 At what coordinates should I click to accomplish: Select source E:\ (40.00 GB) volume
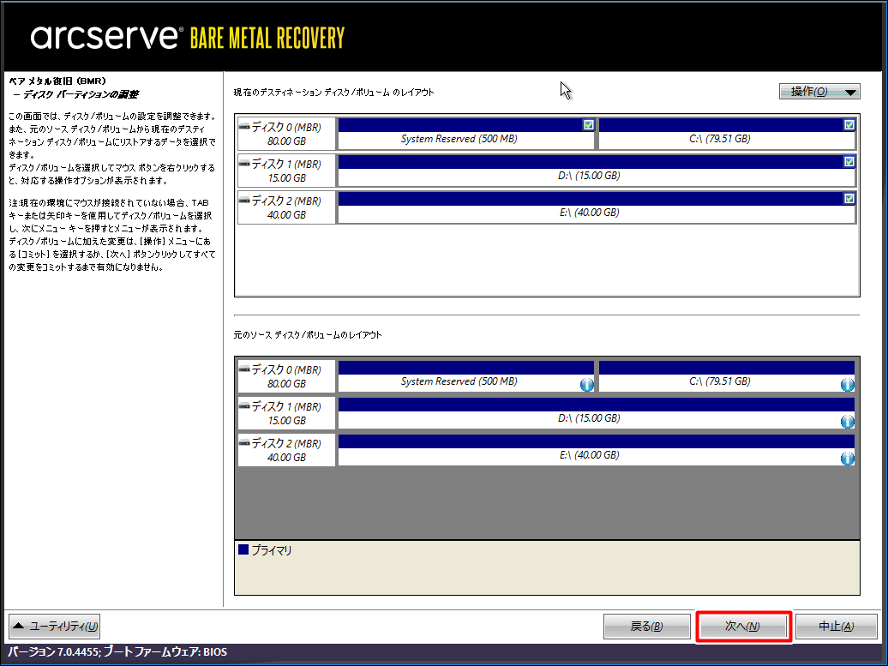pos(597,450)
